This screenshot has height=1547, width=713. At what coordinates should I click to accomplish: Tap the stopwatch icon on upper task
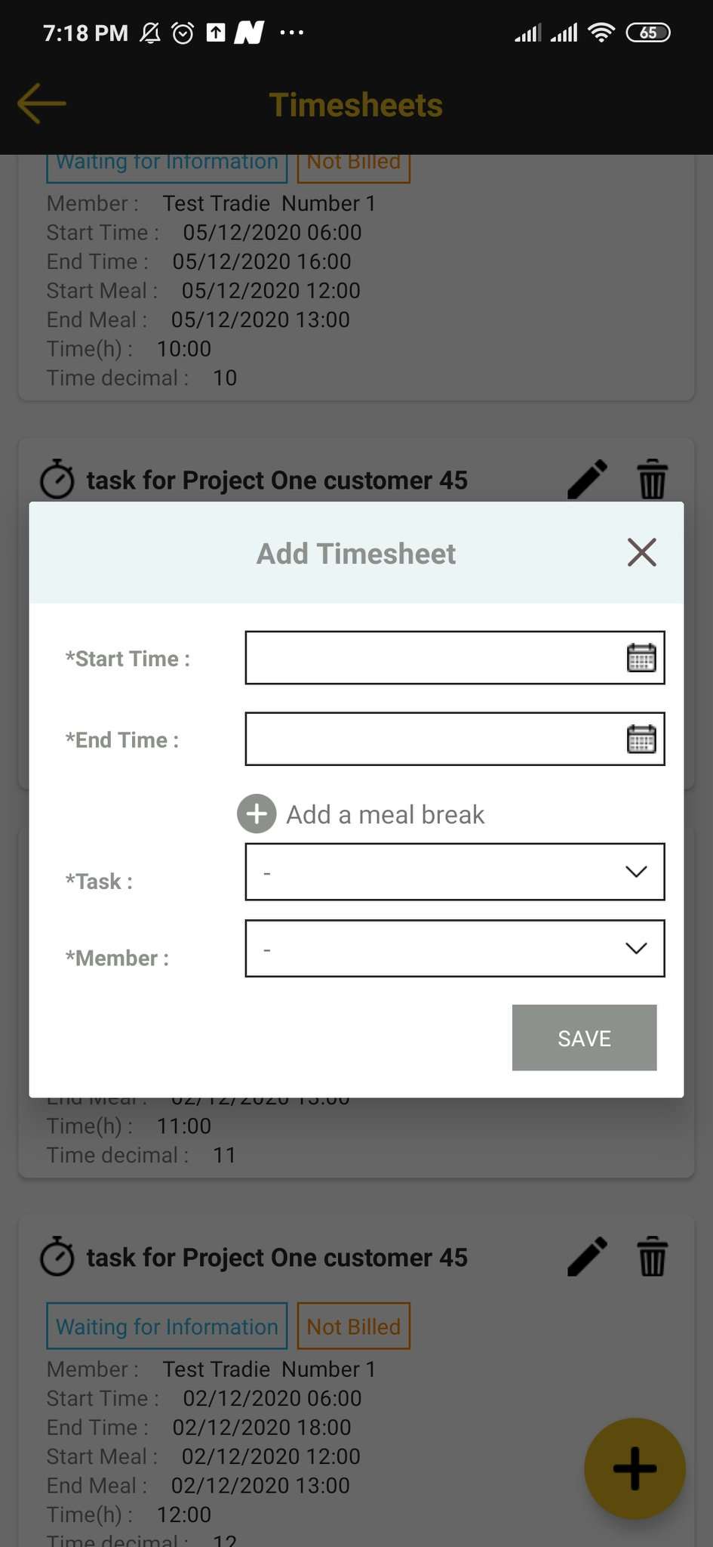pos(57,480)
